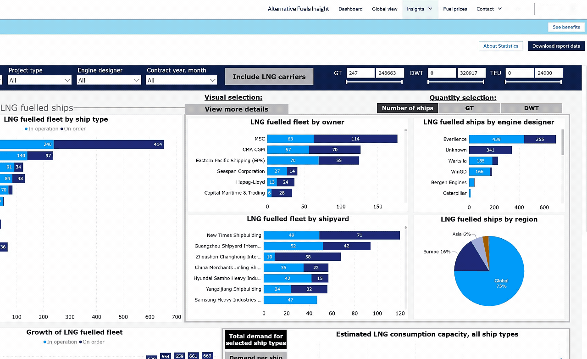The height and width of the screenshot is (359, 587).
Task: Click Download report data
Action: click(x=556, y=46)
